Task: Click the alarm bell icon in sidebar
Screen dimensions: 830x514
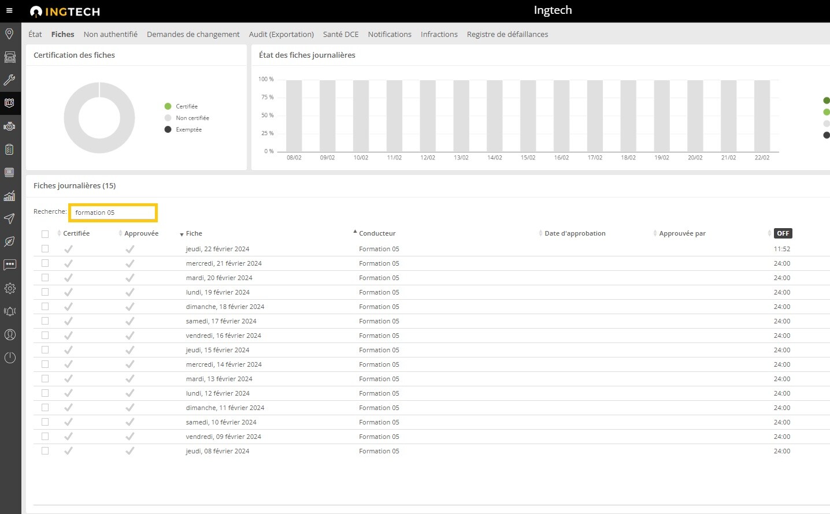Action: 10,311
